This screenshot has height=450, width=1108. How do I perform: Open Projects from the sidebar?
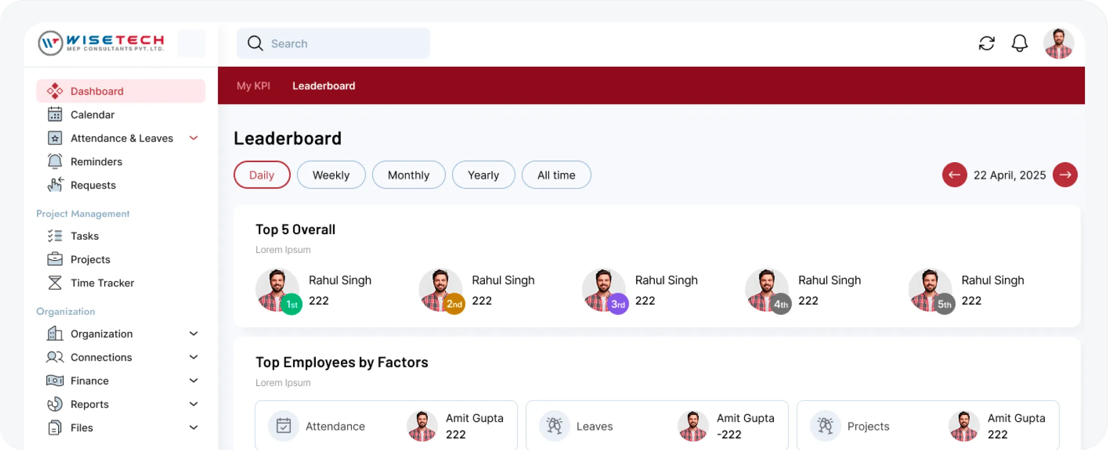(90, 260)
